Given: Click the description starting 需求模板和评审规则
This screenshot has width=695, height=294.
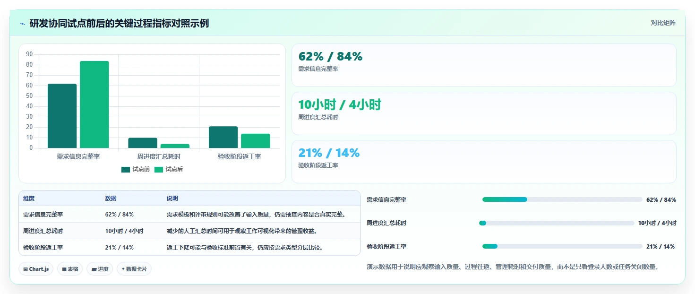Looking at the screenshot, I should click(x=257, y=215).
